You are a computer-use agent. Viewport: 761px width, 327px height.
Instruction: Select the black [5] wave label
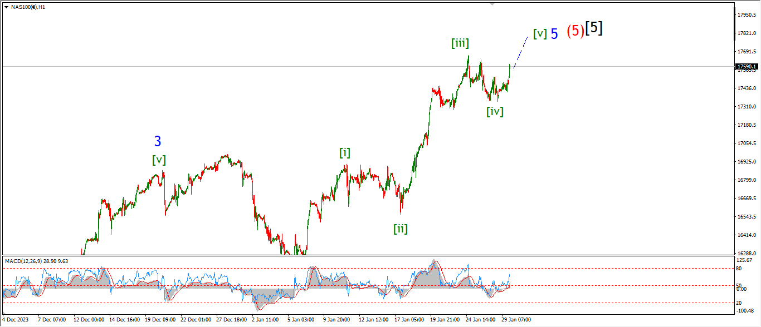pyautogui.click(x=593, y=28)
